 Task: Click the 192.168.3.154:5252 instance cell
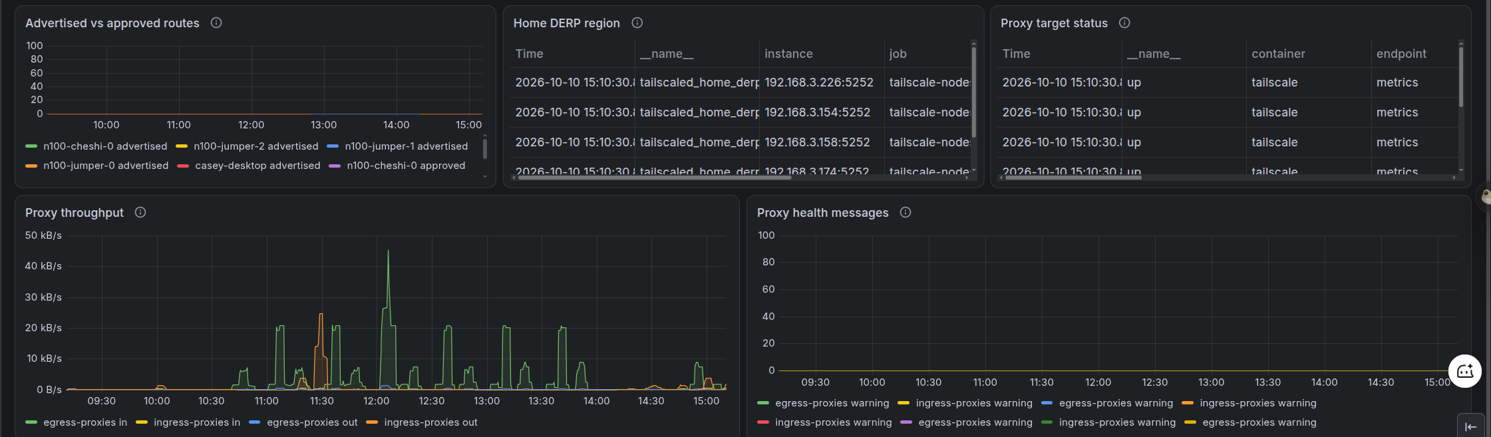pyautogui.click(x=822, y=112)
